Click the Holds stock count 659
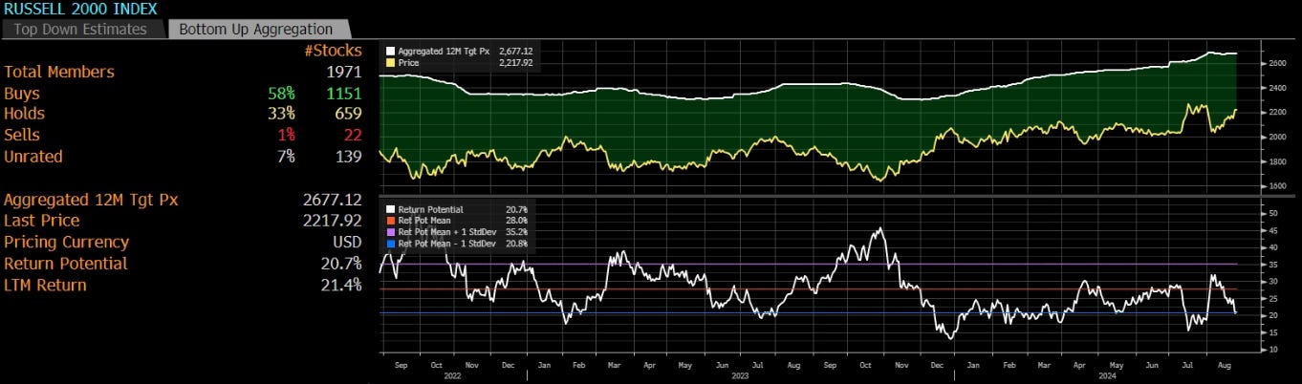 click(x=346, y=114)
